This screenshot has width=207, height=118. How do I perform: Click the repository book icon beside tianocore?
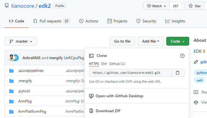pyautogui.click(x=7, y=6)
